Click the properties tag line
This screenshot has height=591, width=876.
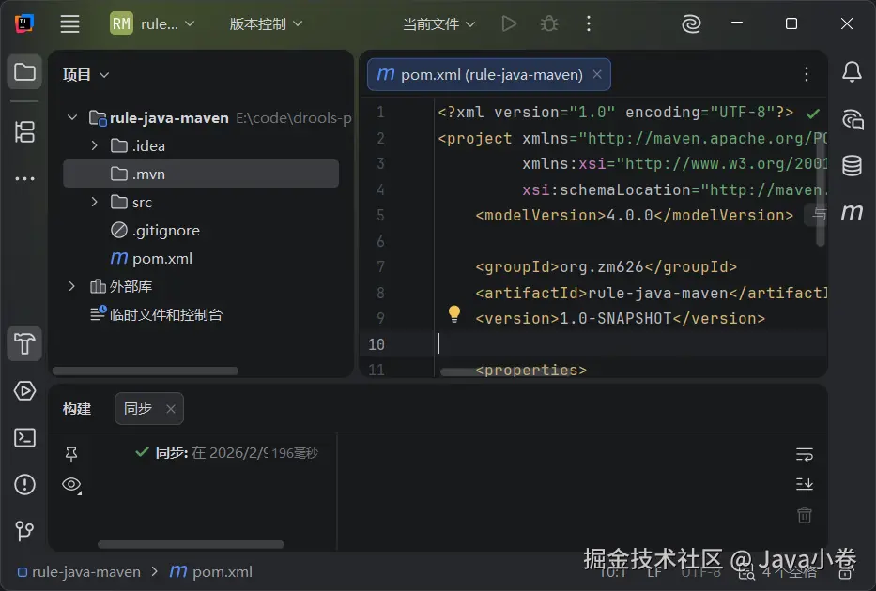click(530, 370)
